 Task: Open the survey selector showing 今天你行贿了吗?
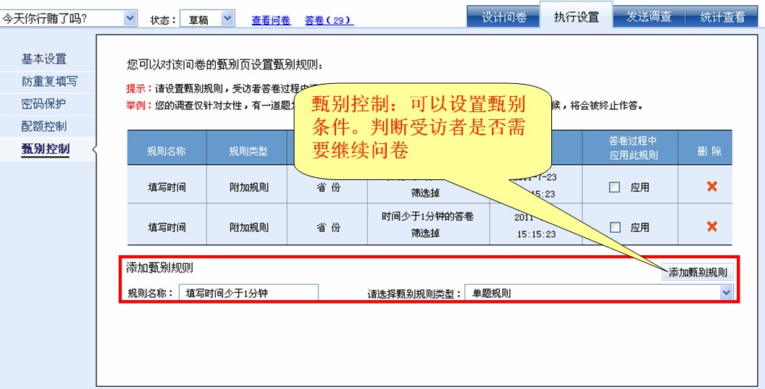(130, 19)
